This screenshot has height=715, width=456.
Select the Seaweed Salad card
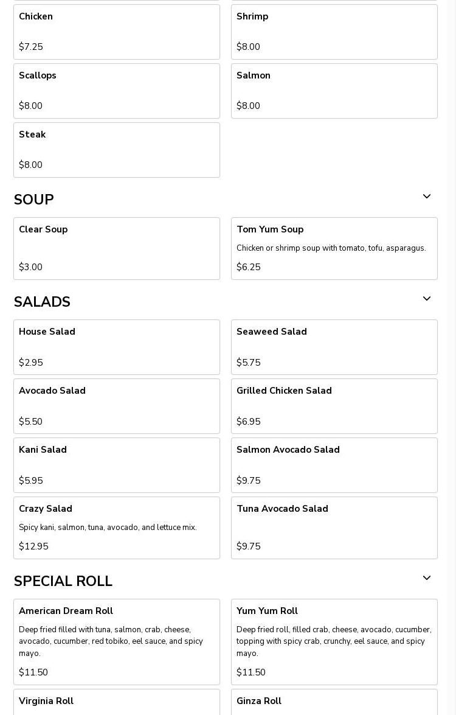pyautogui.click(x=334, y=347)
